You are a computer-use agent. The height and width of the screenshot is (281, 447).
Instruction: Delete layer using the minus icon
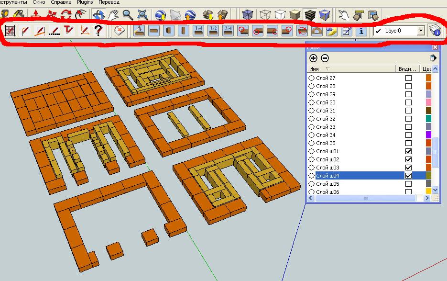tap(325, 58)
